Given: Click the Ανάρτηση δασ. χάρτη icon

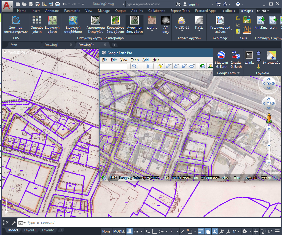Looking at the screenshot, I should (x=135, y=20).
